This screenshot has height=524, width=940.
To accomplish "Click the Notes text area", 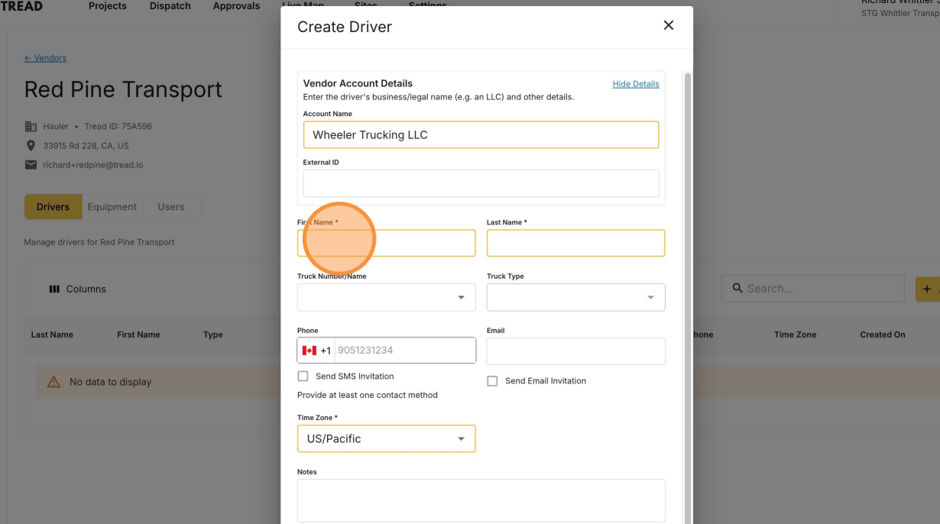I will 481,500.
